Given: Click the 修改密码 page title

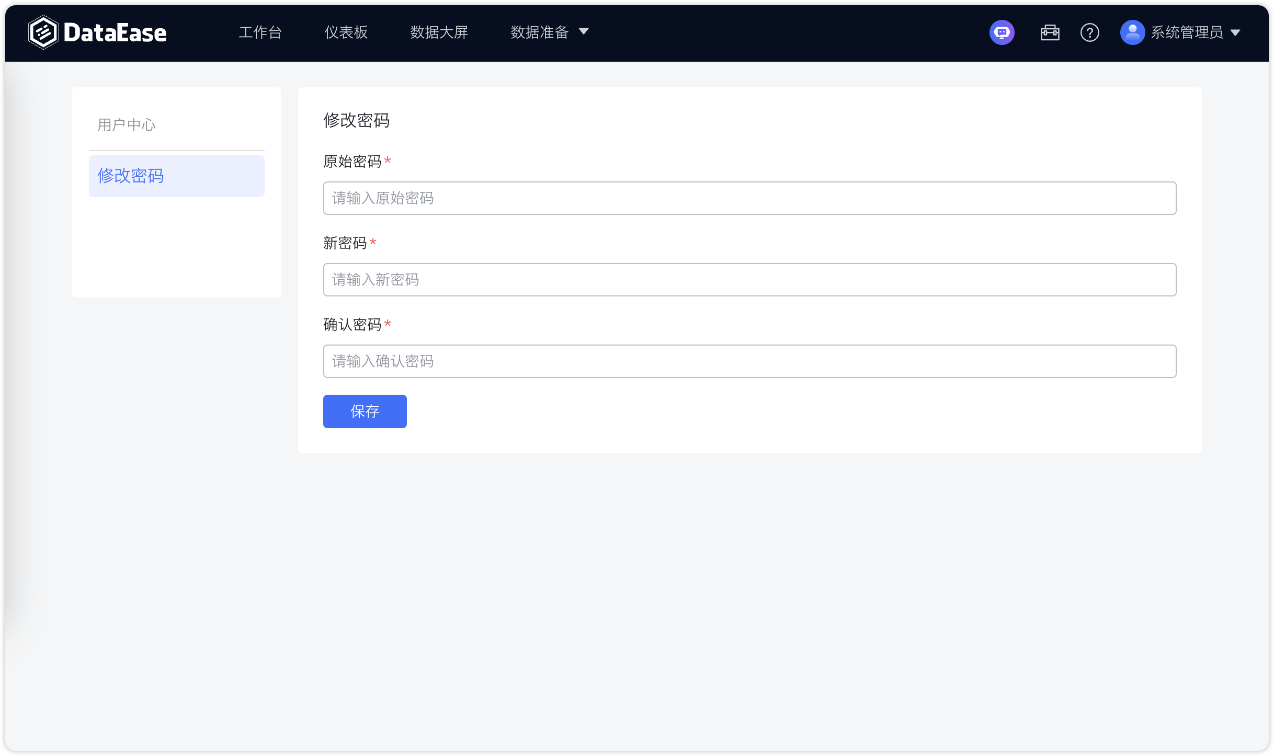Looking at the screenshot, I should click(356, 121).
